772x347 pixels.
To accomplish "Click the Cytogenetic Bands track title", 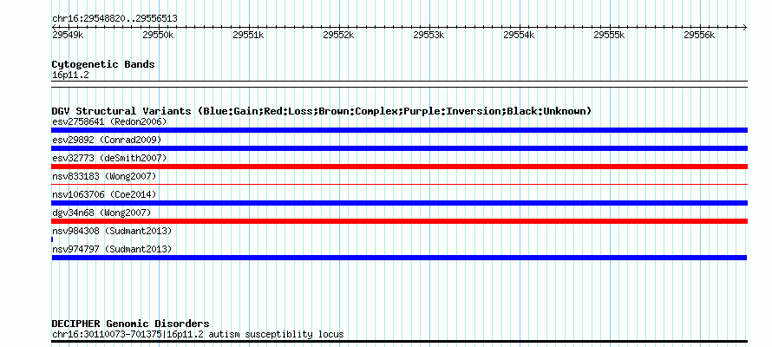I will (x=103, y=64).
